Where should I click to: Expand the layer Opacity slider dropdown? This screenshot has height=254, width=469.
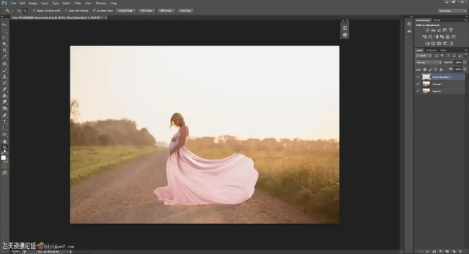tap(465, 62)
